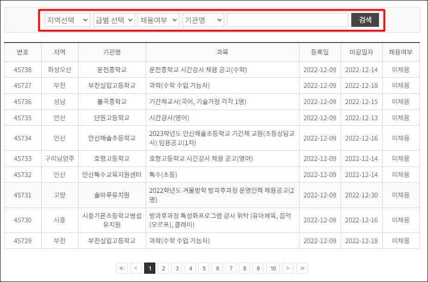This screenshot has width=428, height=282.
Task: Go to page 5 in pagination
Action: [x=204, y=268]
